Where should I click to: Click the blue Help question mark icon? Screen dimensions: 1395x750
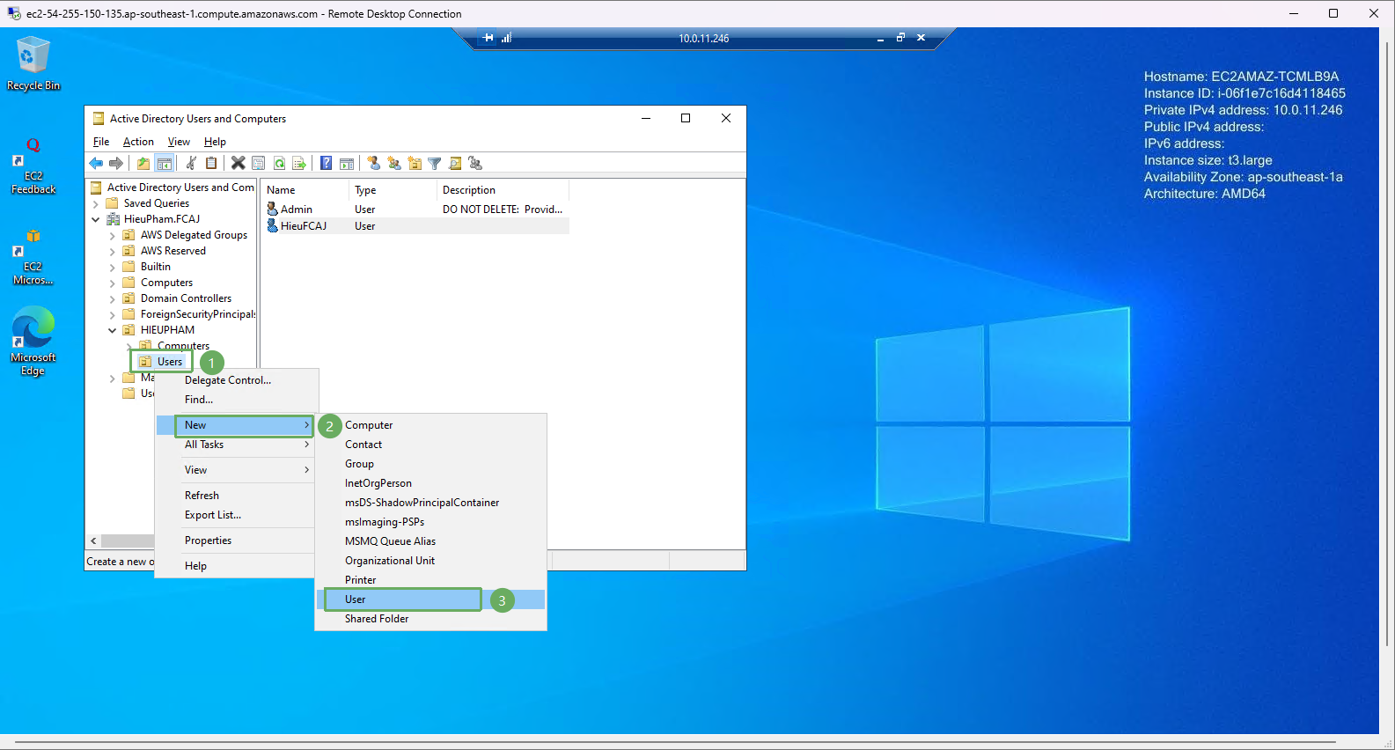pyautogui.click(x=327, y=163)
